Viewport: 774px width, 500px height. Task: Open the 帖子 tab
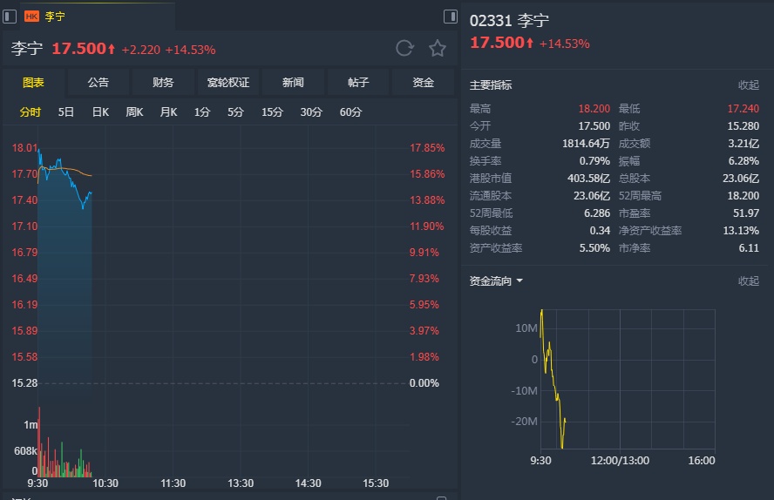click(x=358, y=83)
